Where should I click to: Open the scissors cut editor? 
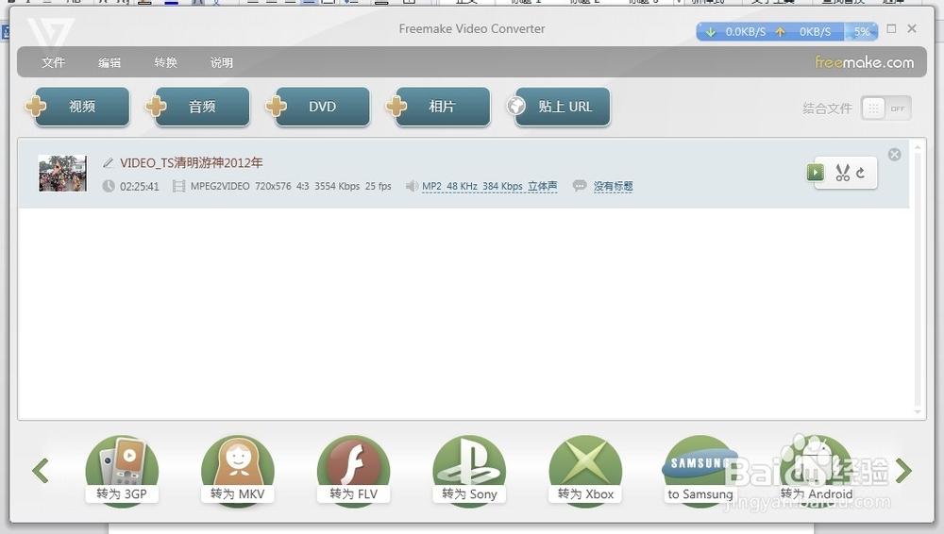point(842,173)
